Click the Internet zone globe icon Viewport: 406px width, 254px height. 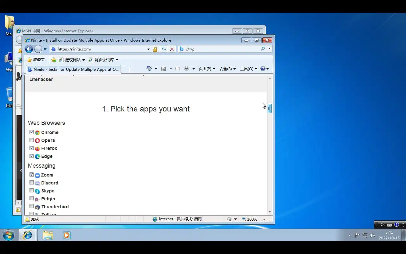tap(155, 219)
